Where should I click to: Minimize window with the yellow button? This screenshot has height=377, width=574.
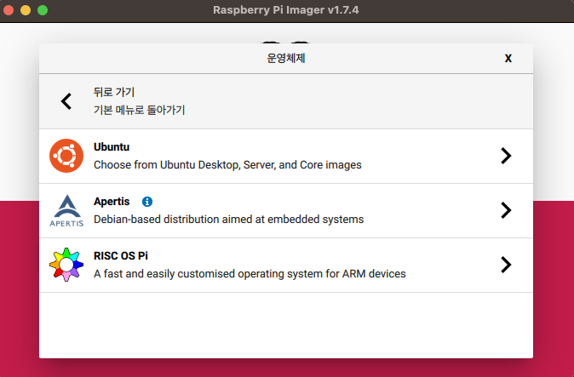point(26,10)
